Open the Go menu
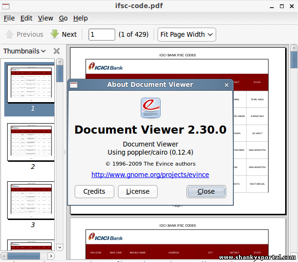 [x=63, y=18]
